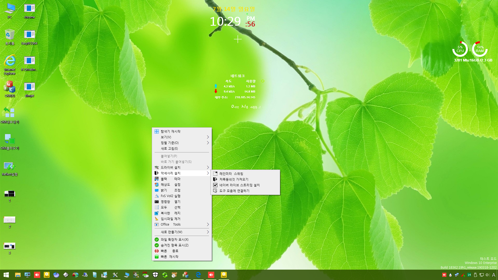Toggle 네이버 라이브 스트리밍 설치 checkbox item
Viewport: 498px width, 280px height.
[245, 185]
